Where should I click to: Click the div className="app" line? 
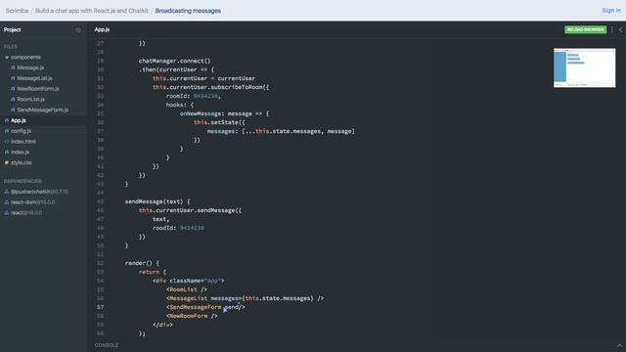(189, 281)
